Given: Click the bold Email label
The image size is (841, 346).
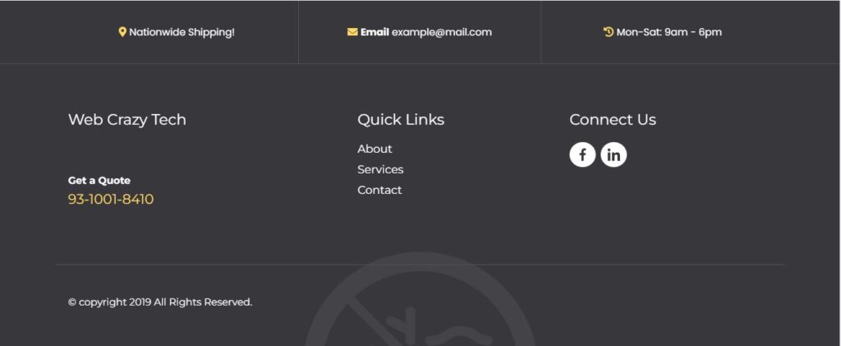Looking at the screenshot, I should [375, 32].
